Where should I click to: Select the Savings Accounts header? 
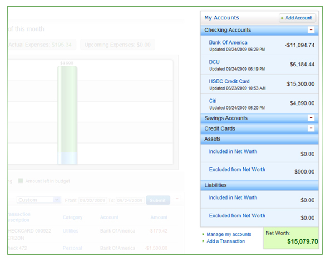259,118
